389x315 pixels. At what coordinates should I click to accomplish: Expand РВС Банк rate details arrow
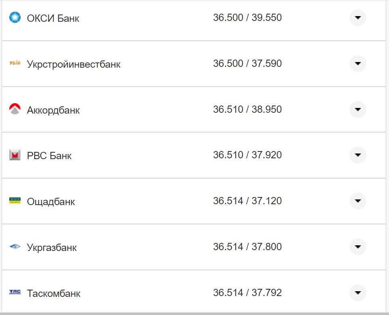click(358, 155)
